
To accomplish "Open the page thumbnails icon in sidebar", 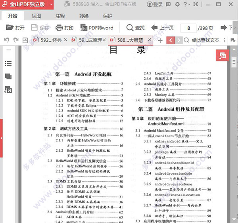I will [8, 77].
